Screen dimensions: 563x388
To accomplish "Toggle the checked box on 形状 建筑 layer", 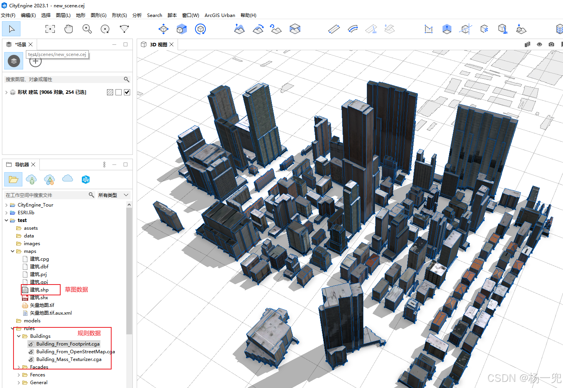I will (127, 92).
